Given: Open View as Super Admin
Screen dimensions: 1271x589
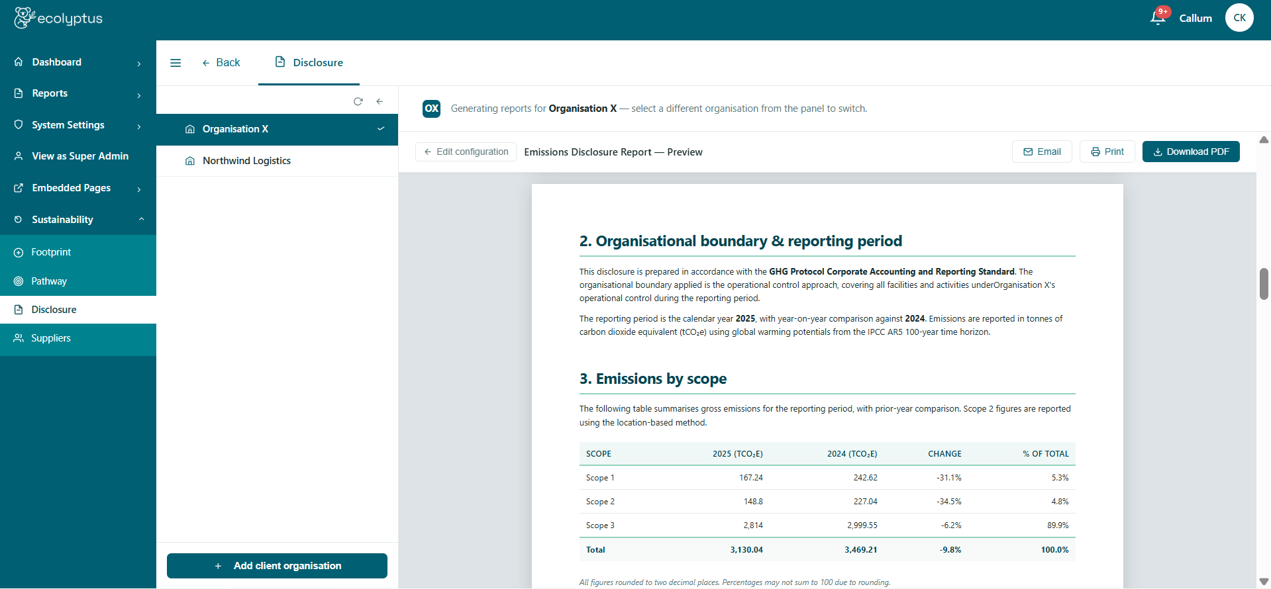Looking at the screenshot, I should (78, 156).
